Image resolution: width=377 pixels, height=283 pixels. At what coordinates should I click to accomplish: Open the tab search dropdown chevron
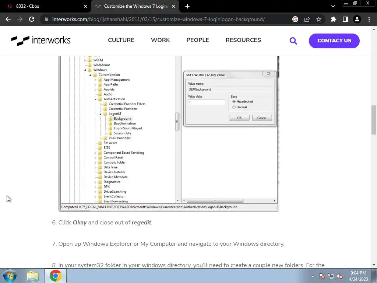tap(333, 6)
